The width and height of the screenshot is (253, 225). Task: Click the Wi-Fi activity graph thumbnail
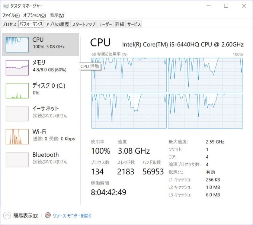17,136
